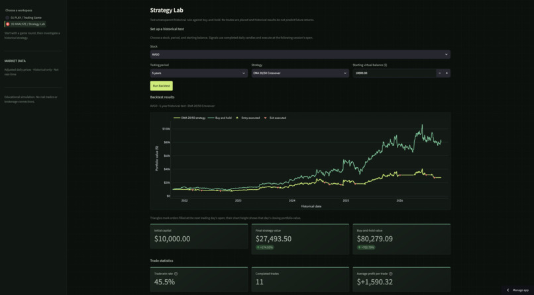This screenshot has height=295, width=534.
Task: Open the Stock dropdown showing AVGO
Action: [300, 54]
